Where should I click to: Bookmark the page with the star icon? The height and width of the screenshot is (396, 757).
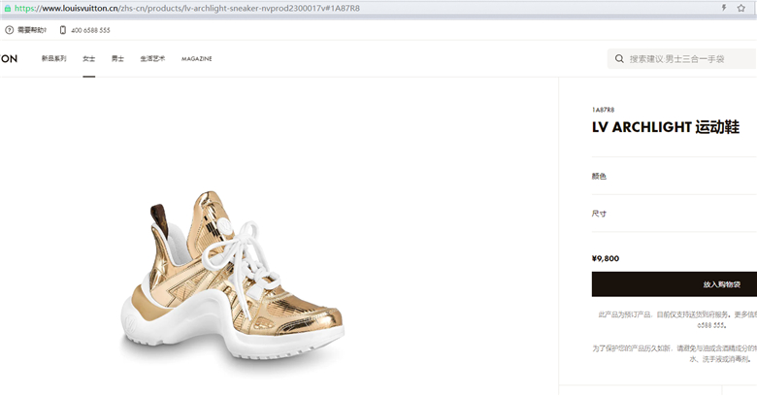741,8
